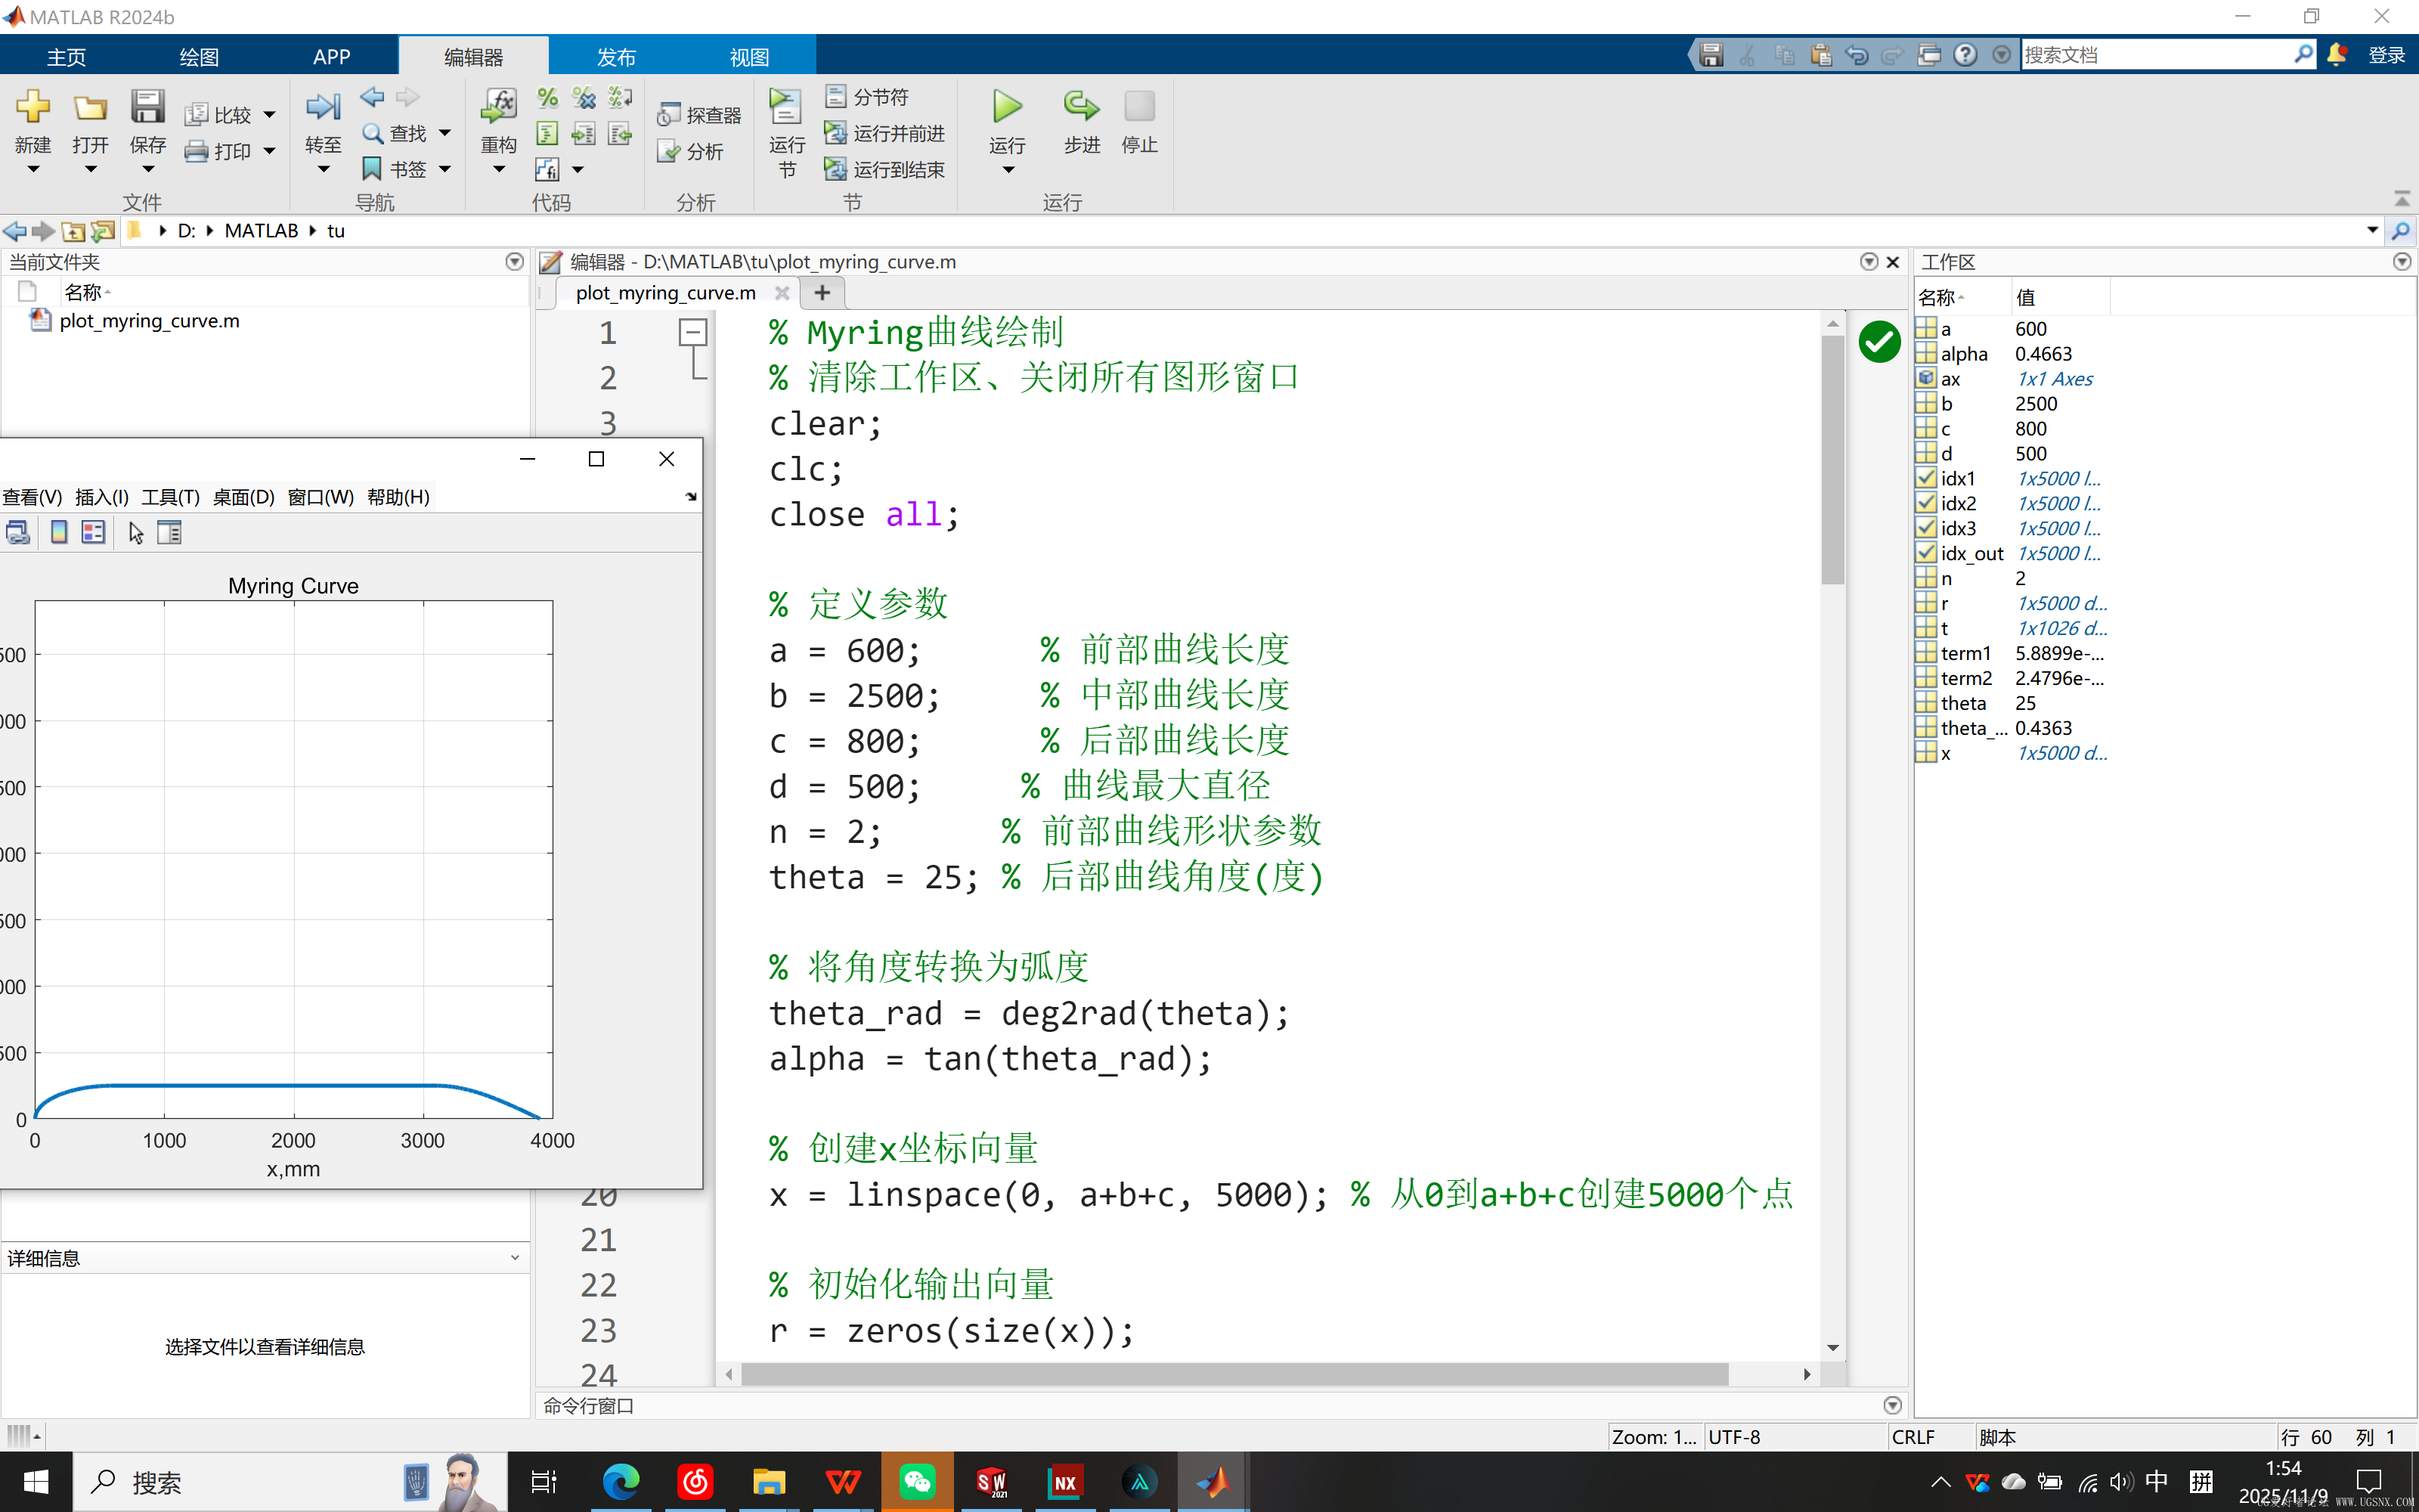Screen dimensions: 2419x1512
Task: Insert a section break (分节符)
Action: [869, 96]
